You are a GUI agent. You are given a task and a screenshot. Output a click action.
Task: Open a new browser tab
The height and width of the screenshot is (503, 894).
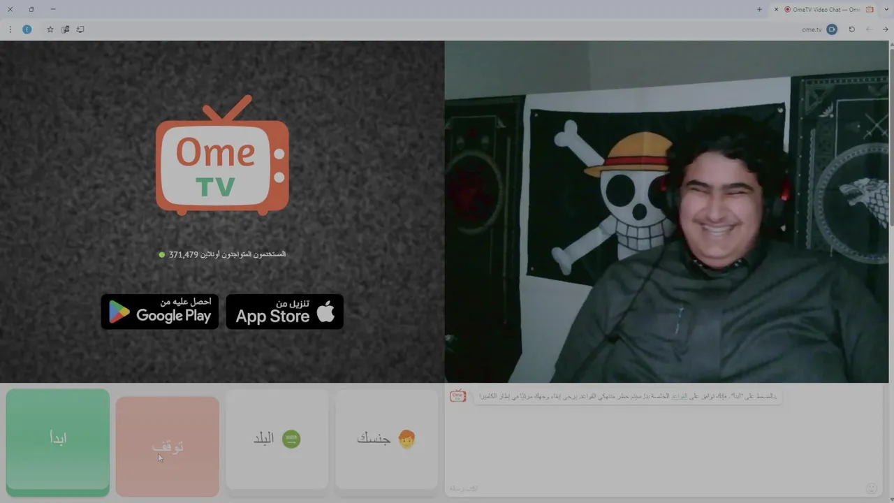[759, 10]
